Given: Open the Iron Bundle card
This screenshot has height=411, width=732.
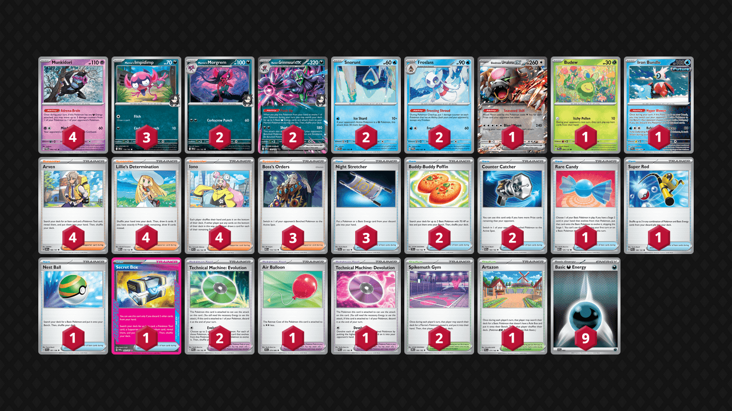Looking at the screenshot, I should pos(659,105).
